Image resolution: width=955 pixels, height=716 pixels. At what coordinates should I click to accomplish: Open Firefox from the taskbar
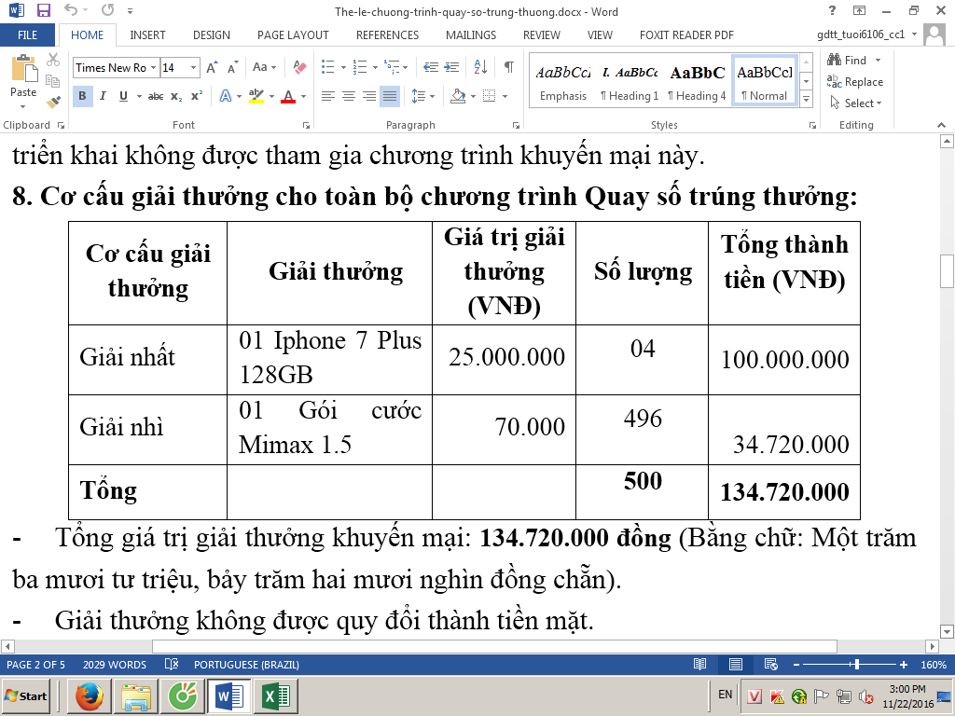click(90, 695)
